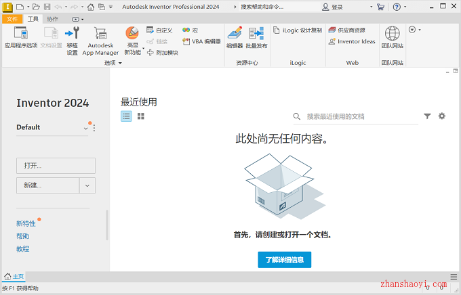Switch to the Collaborate (协作) tab
This screenshot has height=295, width=461.
tap(53, 19)
